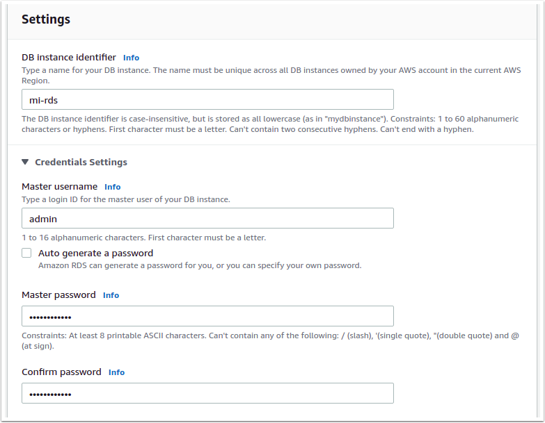Open Info link next to Master username
Image resolution: width=545 pixels, height=423 pixels.
pos(112,187)
